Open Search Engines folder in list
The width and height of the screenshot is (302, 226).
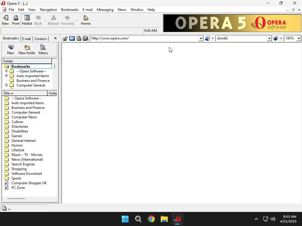[x=23, y=164]
